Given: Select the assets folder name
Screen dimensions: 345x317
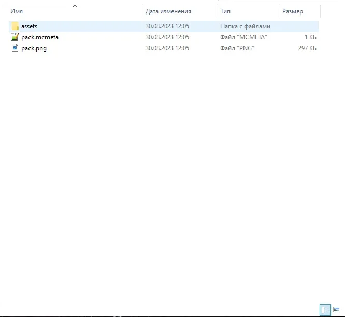Looking at the screenshot, I should coord(29,26).
